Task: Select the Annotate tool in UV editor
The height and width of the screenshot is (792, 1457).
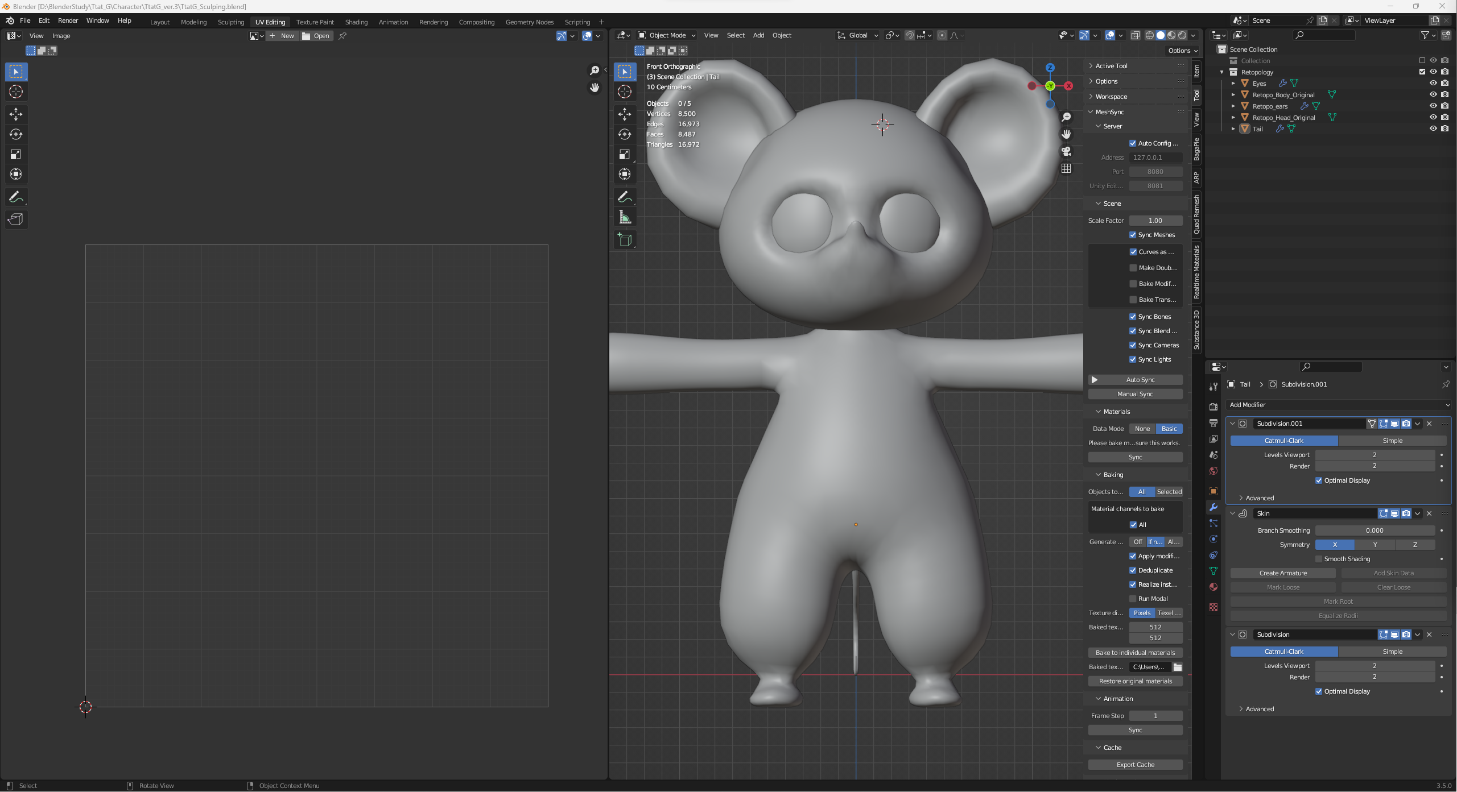Action: [x=16, y=197]
